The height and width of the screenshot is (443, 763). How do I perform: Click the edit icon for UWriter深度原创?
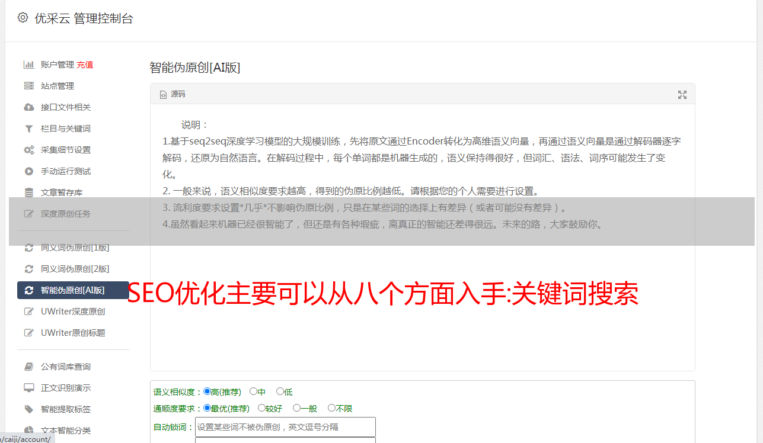(28, 312)
